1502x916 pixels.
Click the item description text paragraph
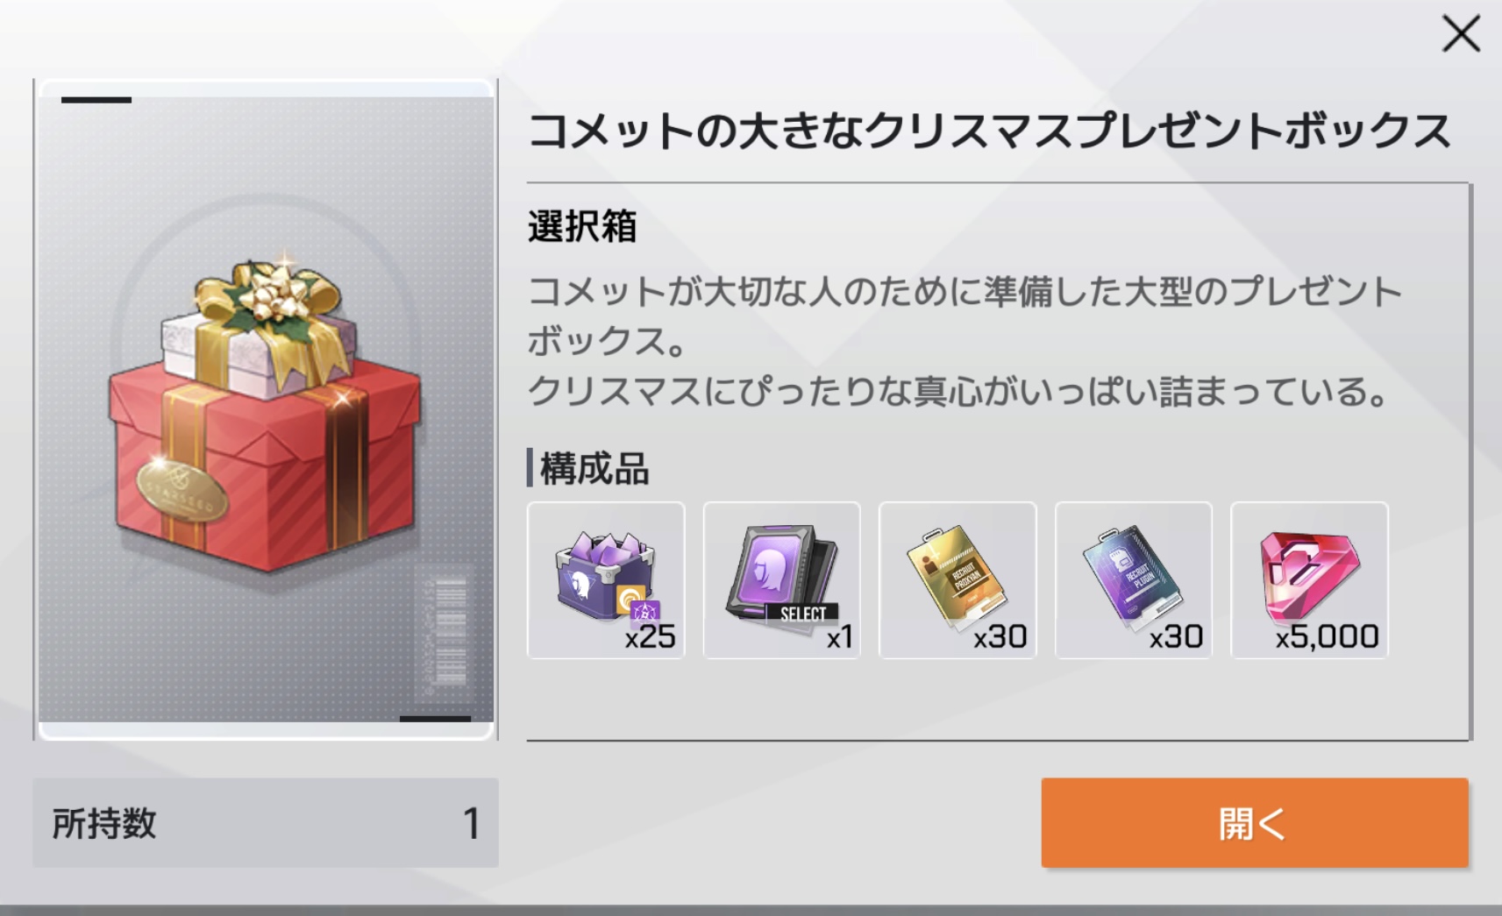[965, 341]
